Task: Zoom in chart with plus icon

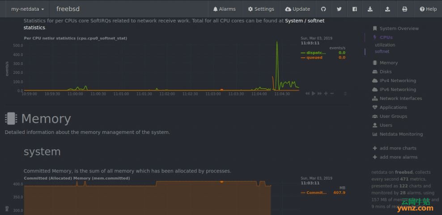Action: [x=326, y=94]
